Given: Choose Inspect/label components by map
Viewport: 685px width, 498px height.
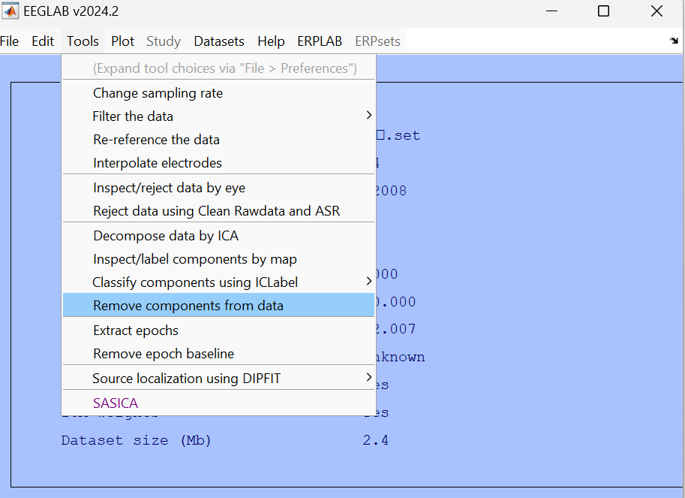Looking at the screenshot, I should (x=219, y=259).
